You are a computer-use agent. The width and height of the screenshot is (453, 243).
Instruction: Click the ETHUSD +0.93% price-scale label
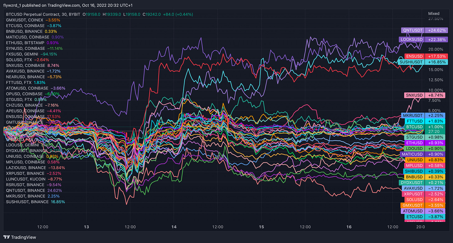click(x=425, y=143)
